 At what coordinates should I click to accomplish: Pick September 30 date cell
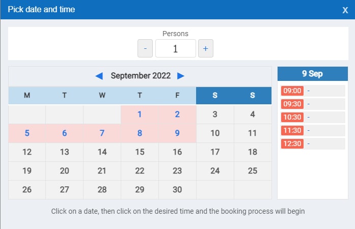pyautogui.click(x=177, y=189)
